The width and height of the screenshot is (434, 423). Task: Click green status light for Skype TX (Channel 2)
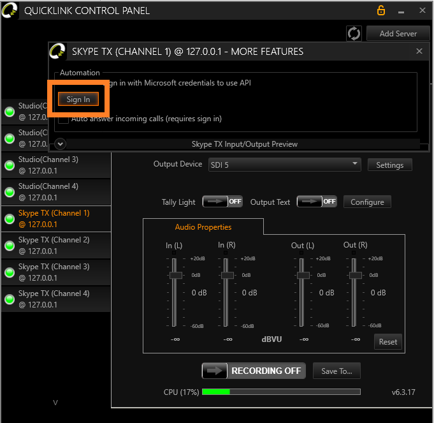tap(10, 246)
